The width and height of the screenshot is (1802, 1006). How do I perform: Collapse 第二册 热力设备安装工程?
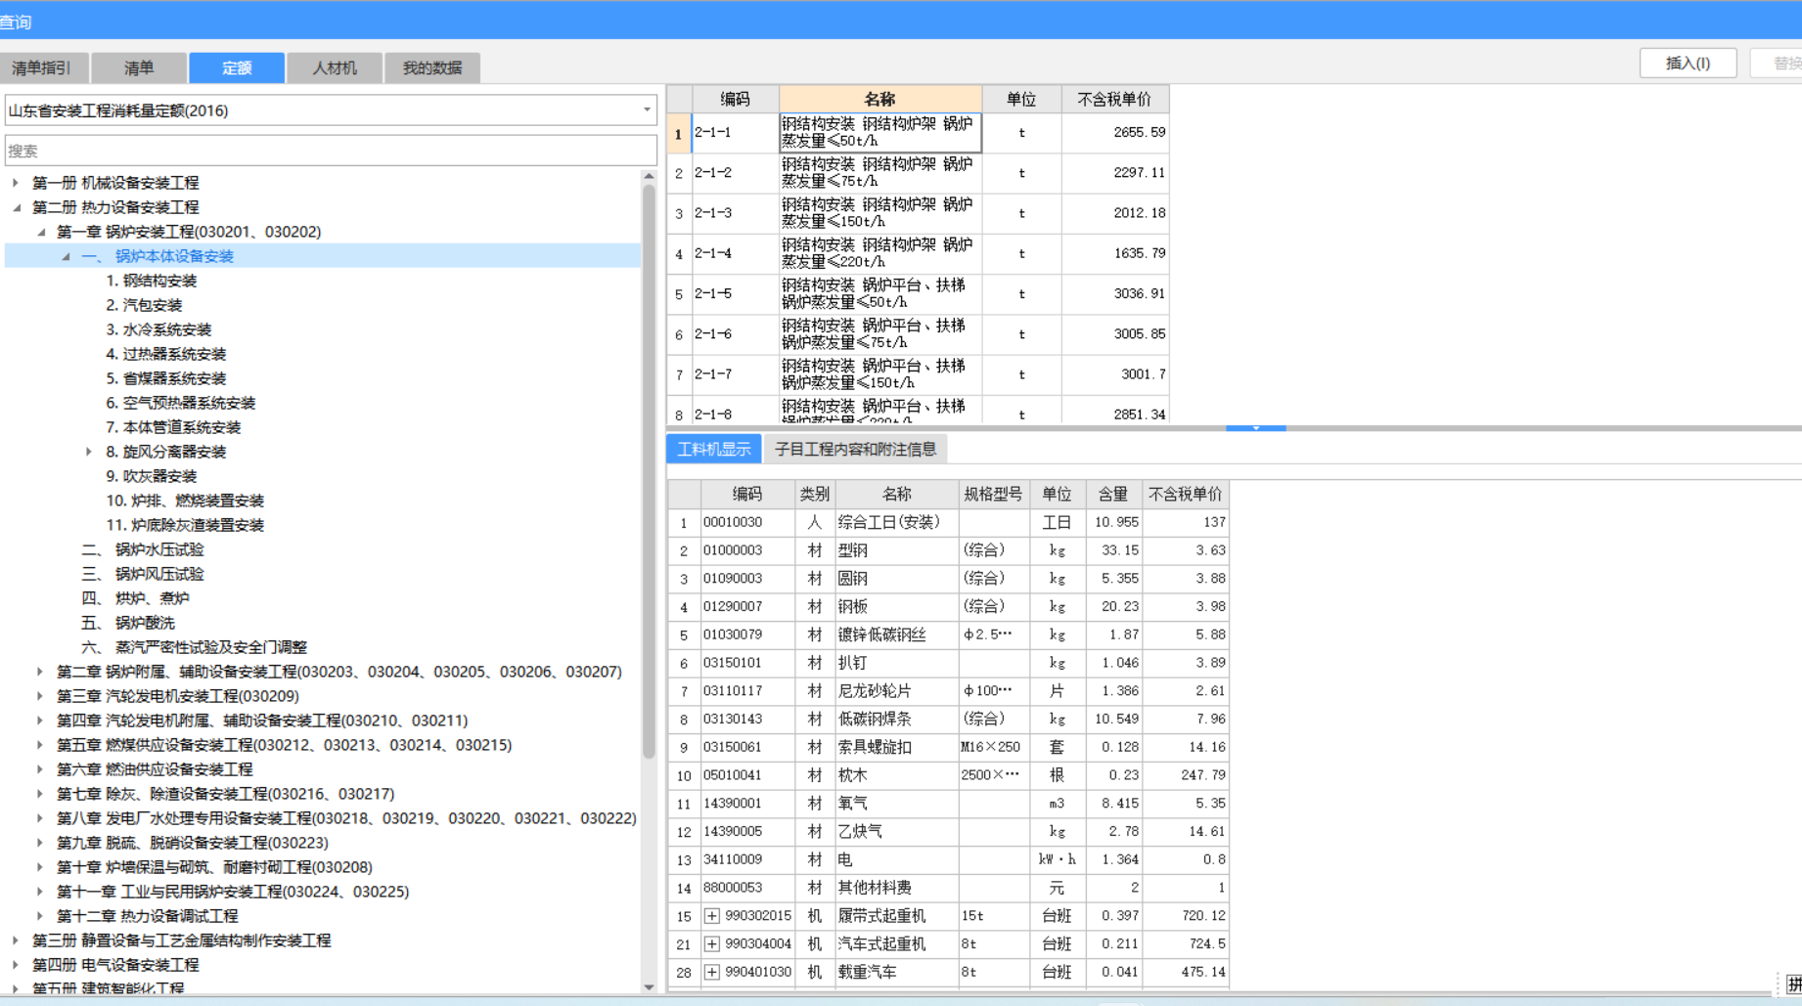16,207
